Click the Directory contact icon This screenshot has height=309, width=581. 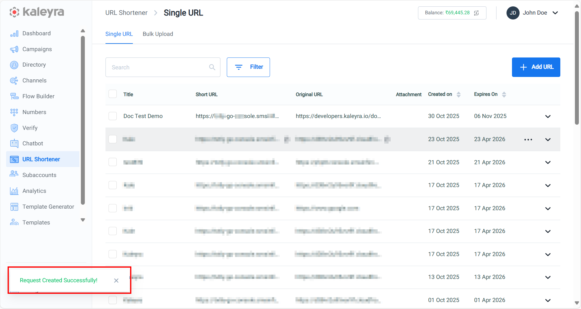[14, 65]
